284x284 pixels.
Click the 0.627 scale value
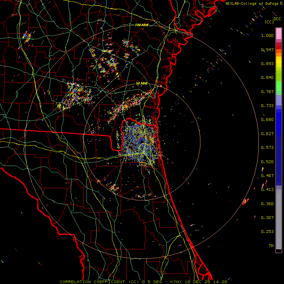(x=267, y=134)
